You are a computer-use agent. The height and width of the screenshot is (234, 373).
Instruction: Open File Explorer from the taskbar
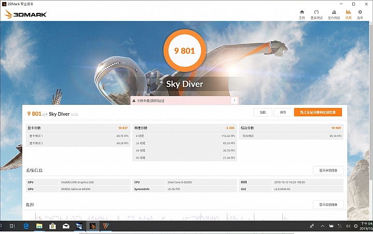click(x=39, y=226)
